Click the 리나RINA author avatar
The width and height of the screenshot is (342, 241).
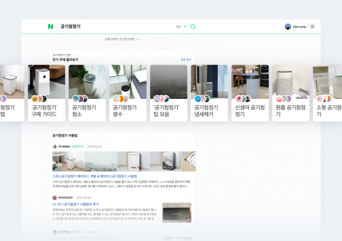click(x=55, y=146)
